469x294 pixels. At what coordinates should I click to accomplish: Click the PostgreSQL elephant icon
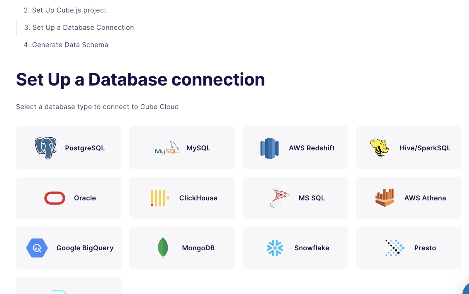coord(46,148)
